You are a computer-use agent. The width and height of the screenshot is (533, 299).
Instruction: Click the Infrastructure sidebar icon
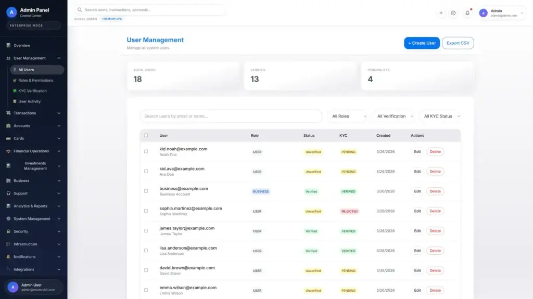point(8,244)
